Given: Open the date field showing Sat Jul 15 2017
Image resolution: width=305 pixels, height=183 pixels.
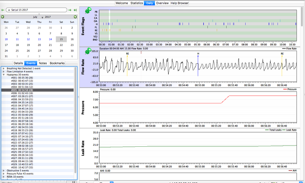Looking at the screenshot, I should [x=36, y=10].
